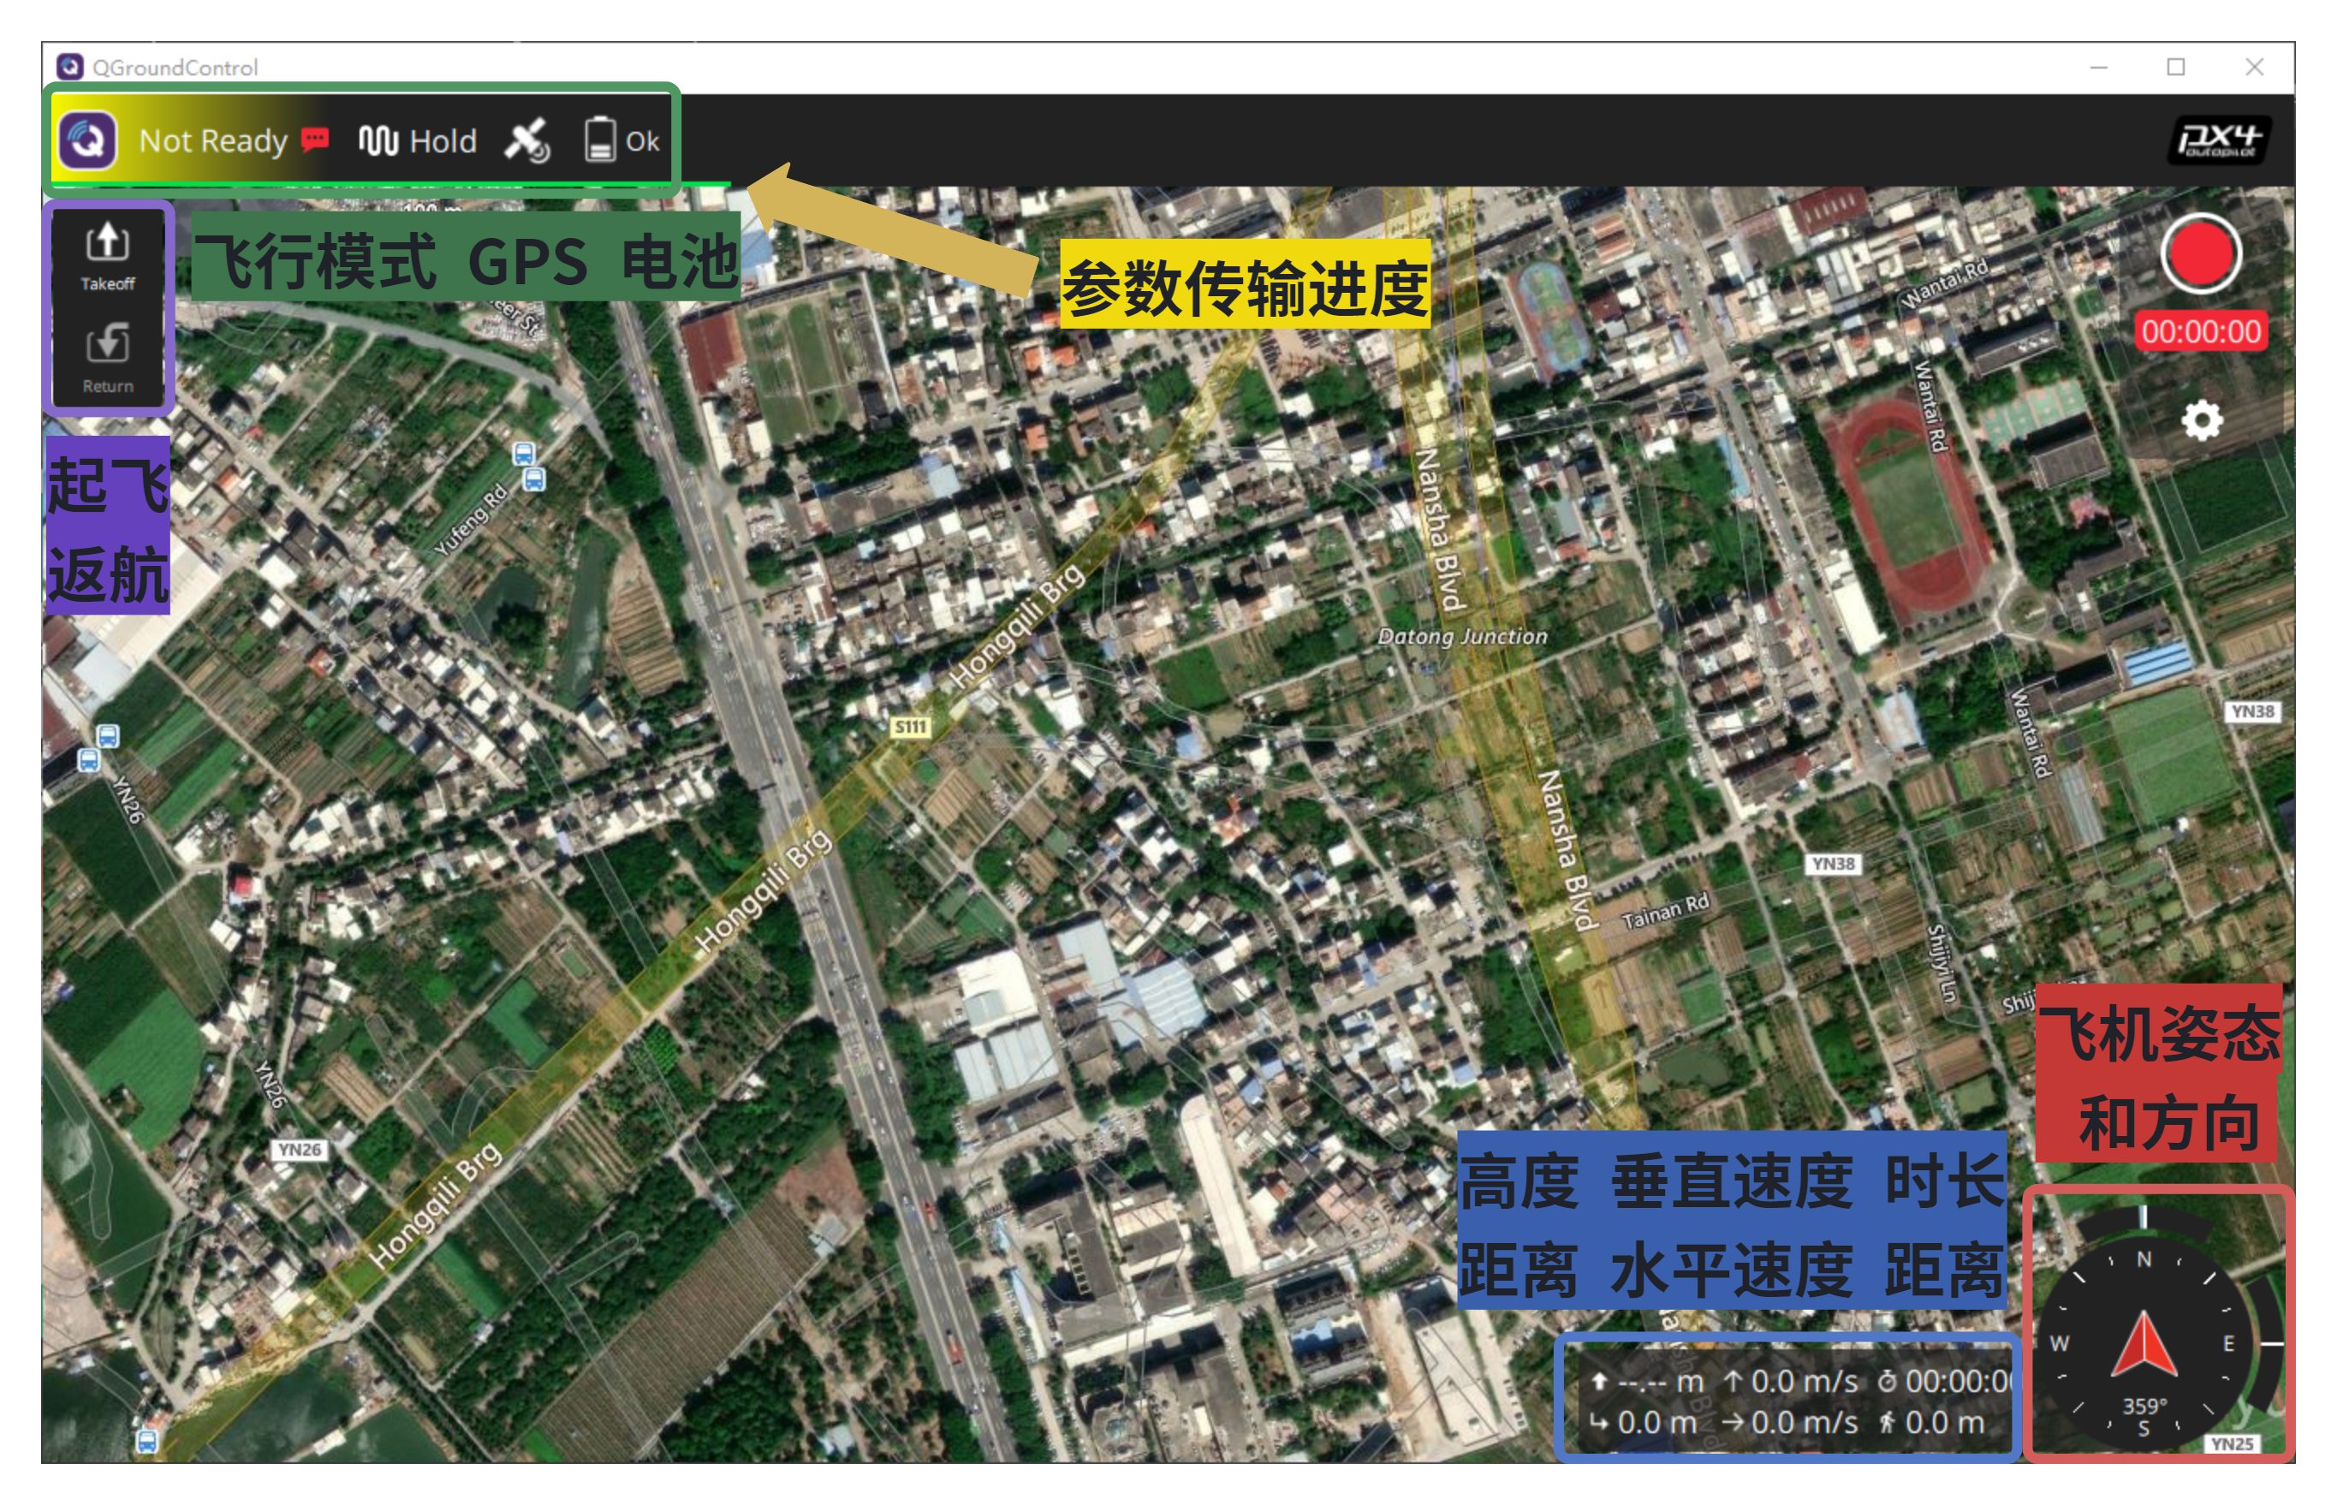Image resolution: width=2337 pixels, height=1505 pixels.
Task: Start video recording with red button
Action: coord(2200,254)
